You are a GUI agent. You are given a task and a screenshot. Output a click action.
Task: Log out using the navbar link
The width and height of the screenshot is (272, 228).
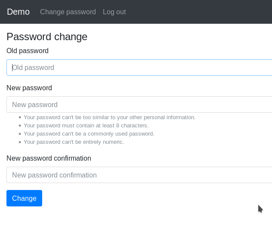pos(114,12)
